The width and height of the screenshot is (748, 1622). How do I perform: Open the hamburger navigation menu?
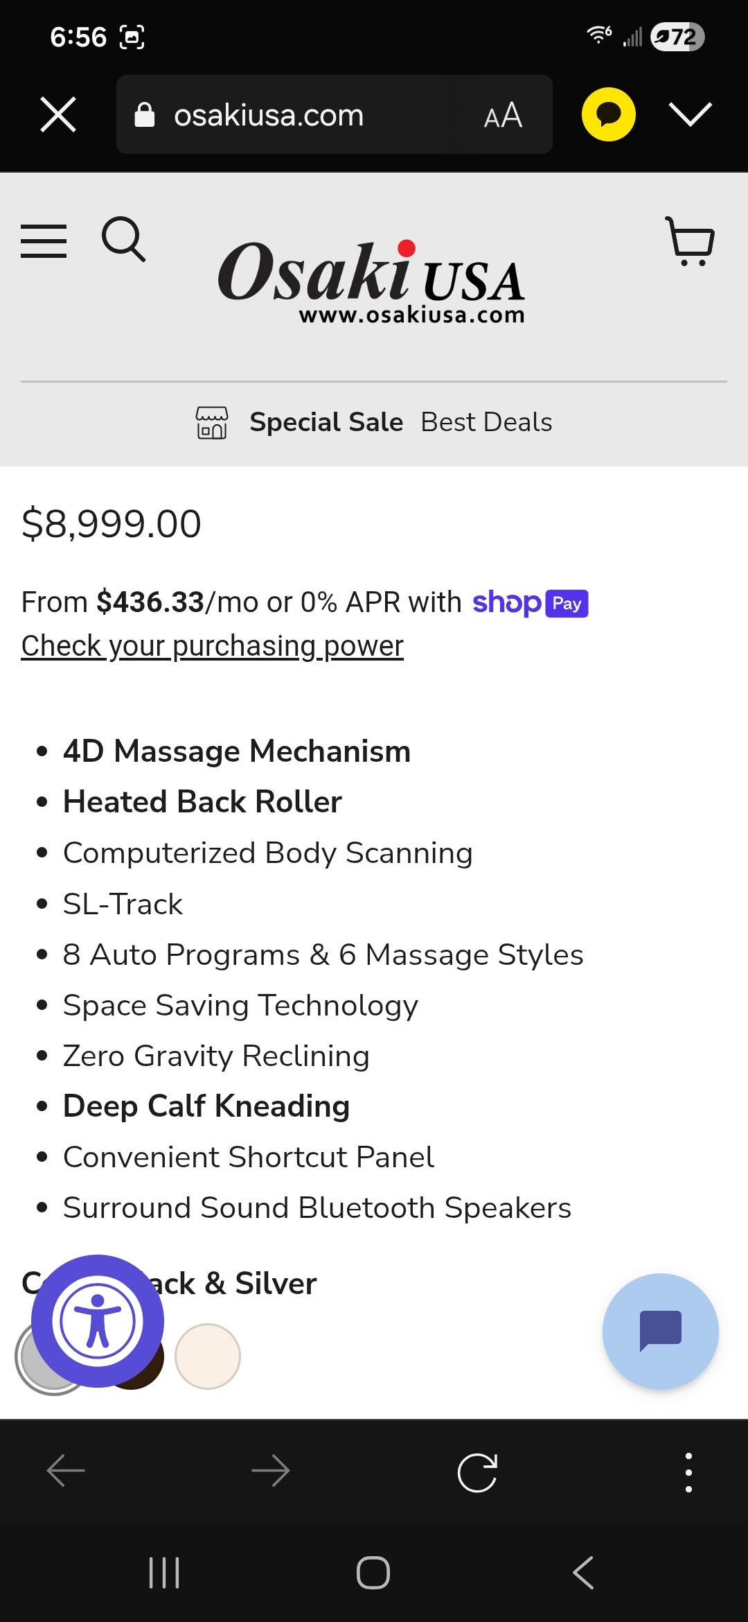coord(44,241)
